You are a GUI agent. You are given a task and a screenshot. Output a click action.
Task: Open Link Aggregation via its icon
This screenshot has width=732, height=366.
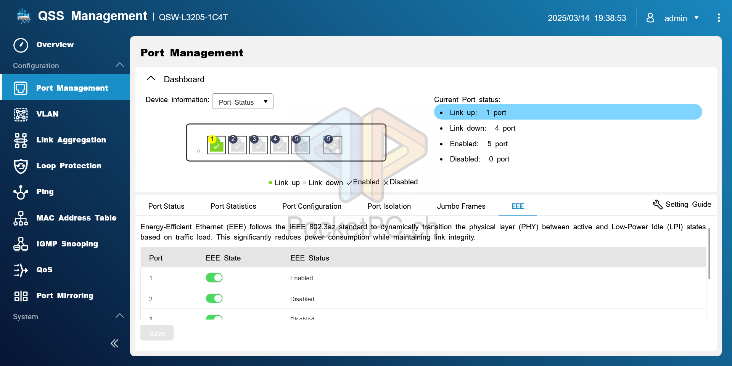click(x=21, y=140)
